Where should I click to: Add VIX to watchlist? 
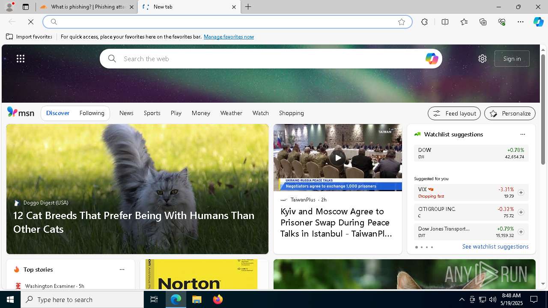(x=521, y=192)
